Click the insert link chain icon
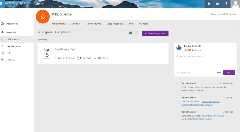The width and height of the screenshot is (240, 132). click(178, 73)
